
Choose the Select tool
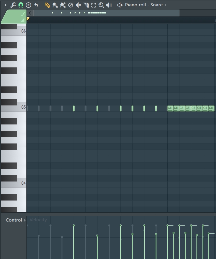[x=94, y=5]
